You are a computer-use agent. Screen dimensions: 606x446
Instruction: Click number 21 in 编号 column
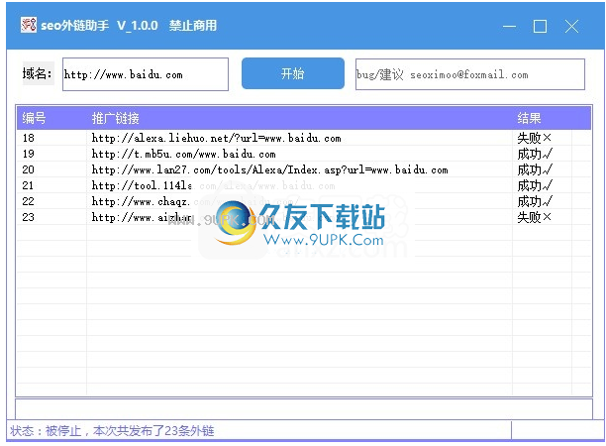28,185
